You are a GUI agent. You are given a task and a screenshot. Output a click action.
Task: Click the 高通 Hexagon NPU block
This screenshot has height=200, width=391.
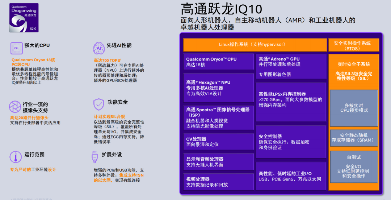218,88
